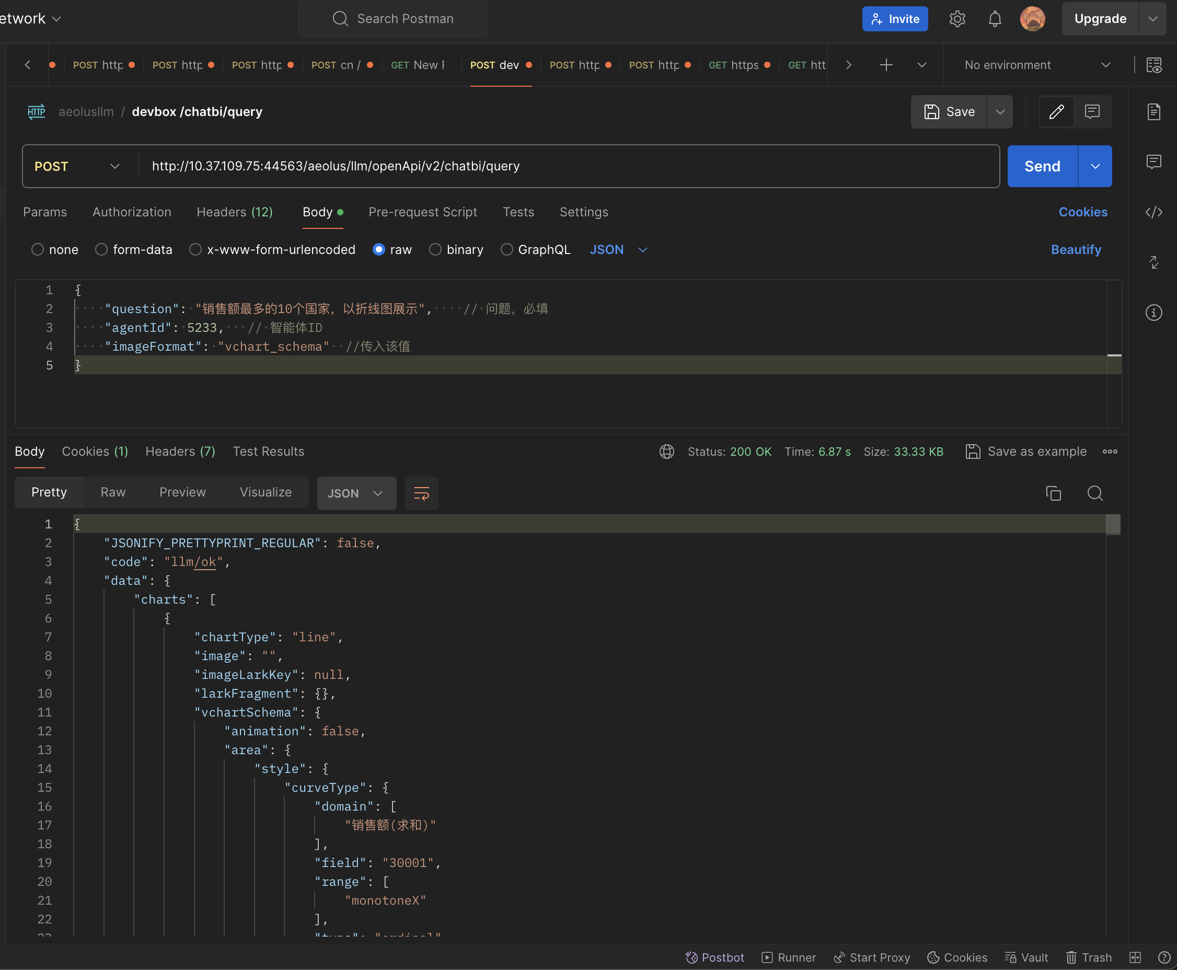The height and width of the screenshot is (970, 1177).
Task: Choose the GraphQL body radio button
Action: [x=506, y=250]
